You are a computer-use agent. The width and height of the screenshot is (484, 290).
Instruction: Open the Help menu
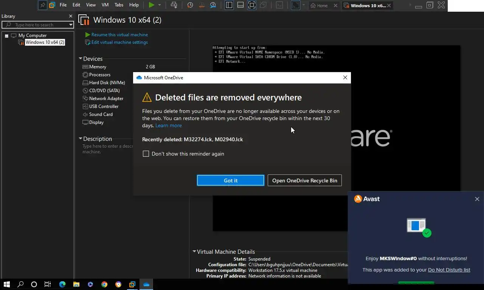[134, 5]
